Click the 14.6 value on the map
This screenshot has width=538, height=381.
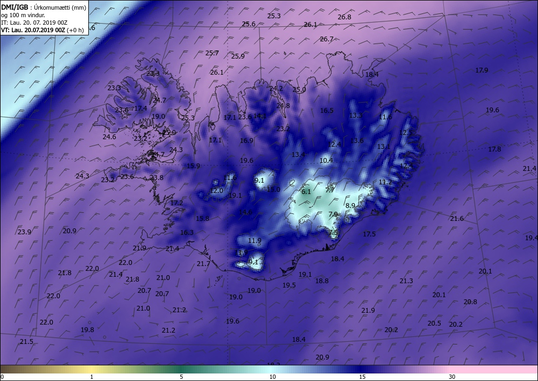[x=246, y=212]
